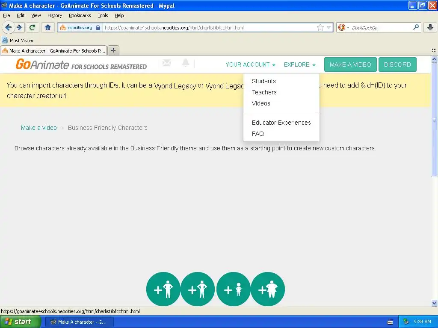Click the DuckDuckGo search engine icon
The height and width of the screenshot is (328, 438).
[x=341, y=27]
